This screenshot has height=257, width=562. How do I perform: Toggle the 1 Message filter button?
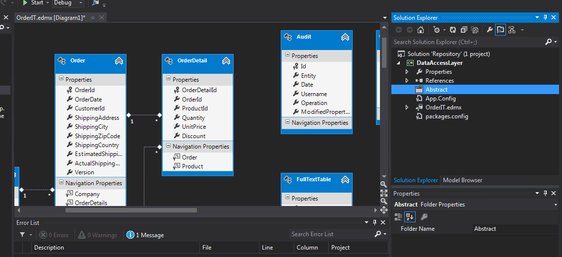click(x=145, y=235)
